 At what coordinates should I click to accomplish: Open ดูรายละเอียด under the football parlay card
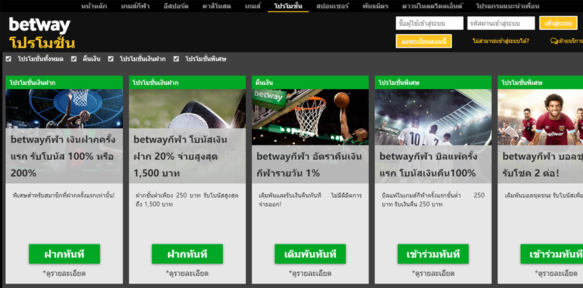click(556, 274)
